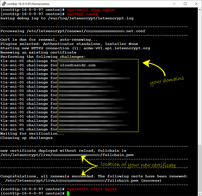Click the cloudinsidr.com domain text

coord(78,65)
